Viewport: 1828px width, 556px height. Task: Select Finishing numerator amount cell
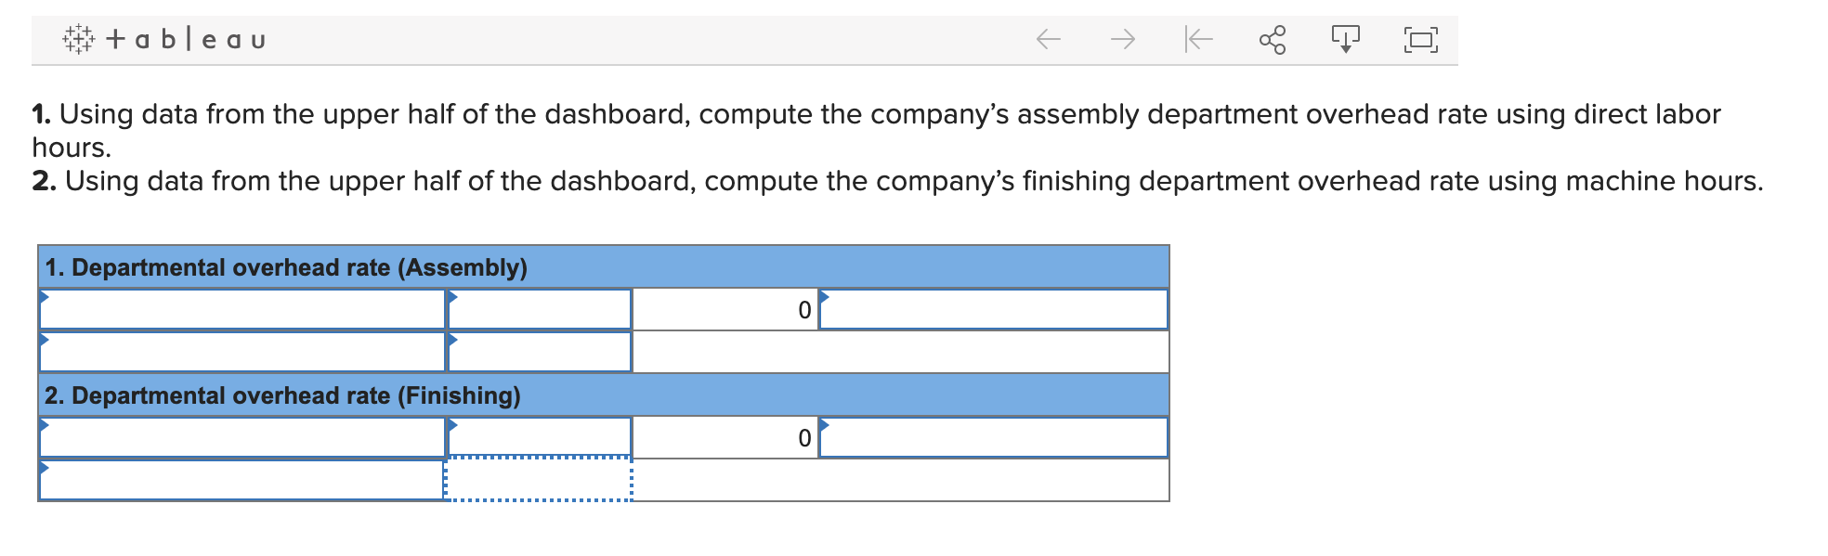coord(540,437)
